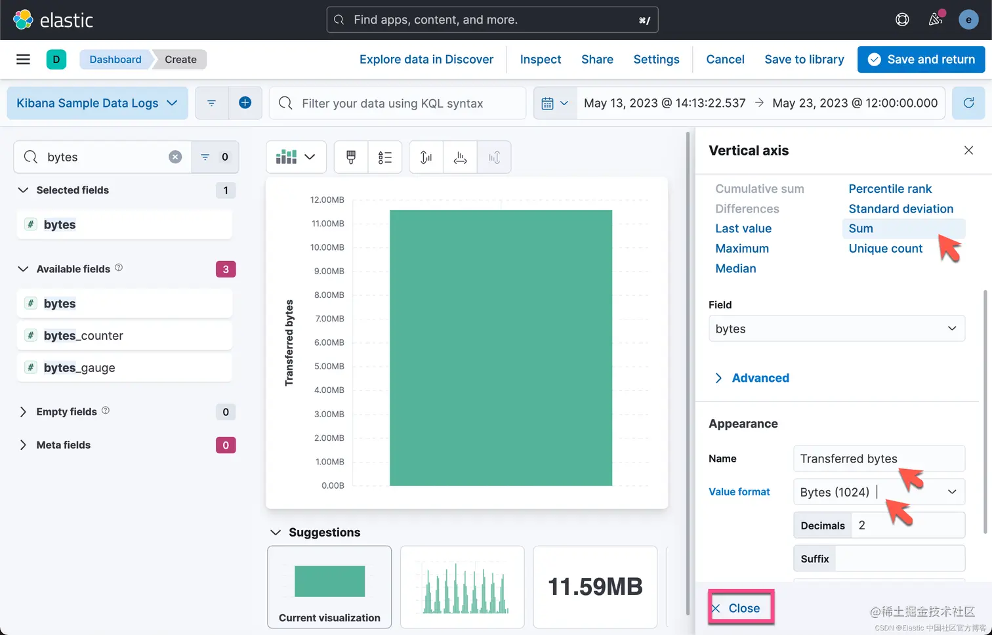
Task: Open the saved filter menu icon
Action: (x=211, y=103)
